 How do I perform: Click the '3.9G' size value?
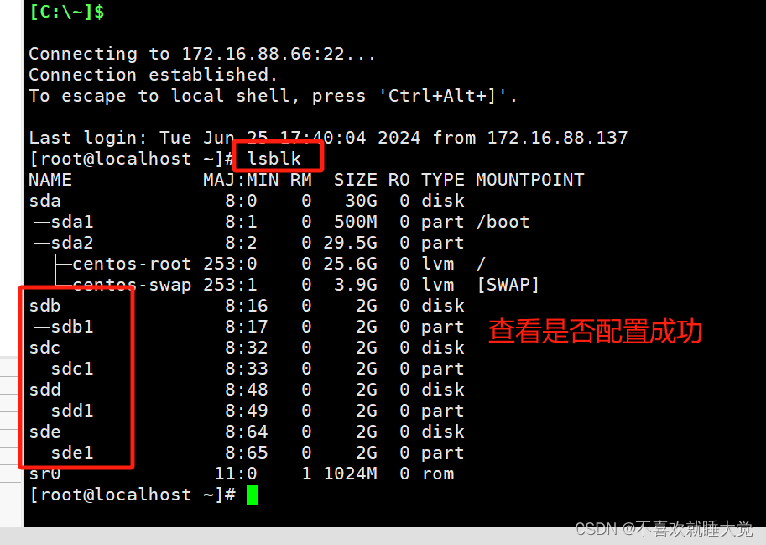point(355,285)
